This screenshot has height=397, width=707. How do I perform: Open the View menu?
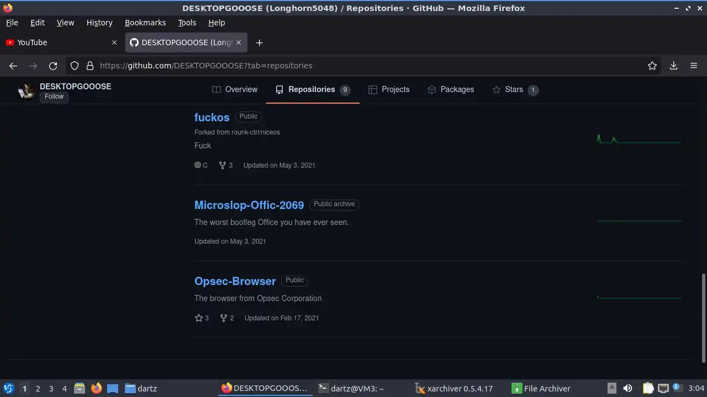tap(65, 23)
